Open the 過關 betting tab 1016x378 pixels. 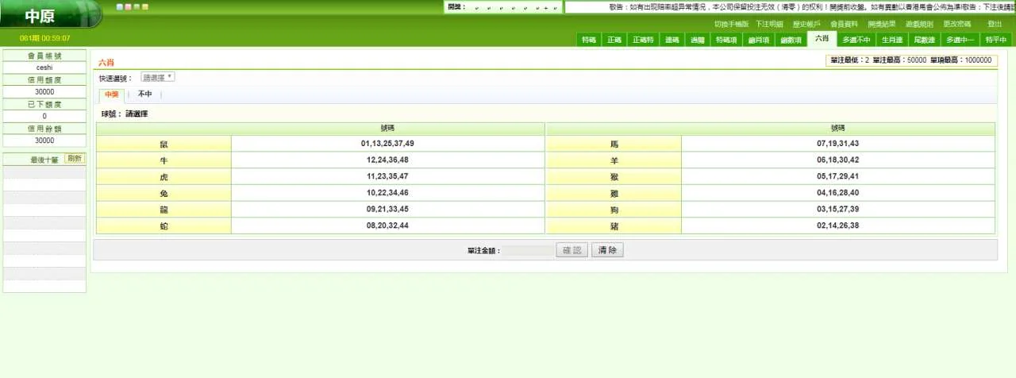tap(697, 40)
